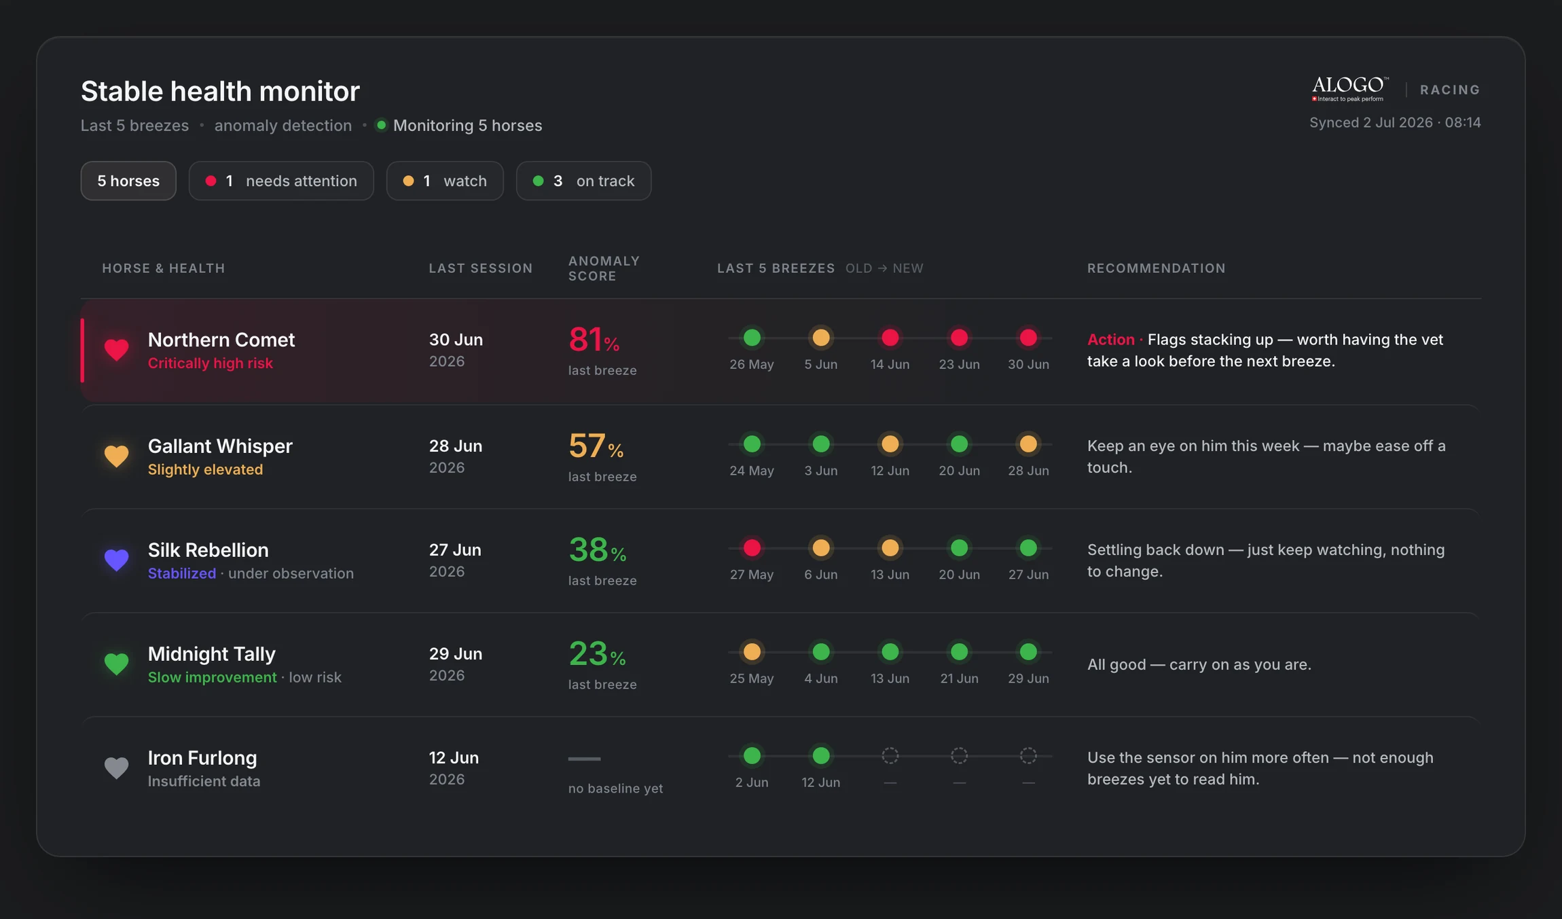Click Iron Furlong's grey heart icon
The width and height of the screenshot is (1562, 919).
(116, 768)
